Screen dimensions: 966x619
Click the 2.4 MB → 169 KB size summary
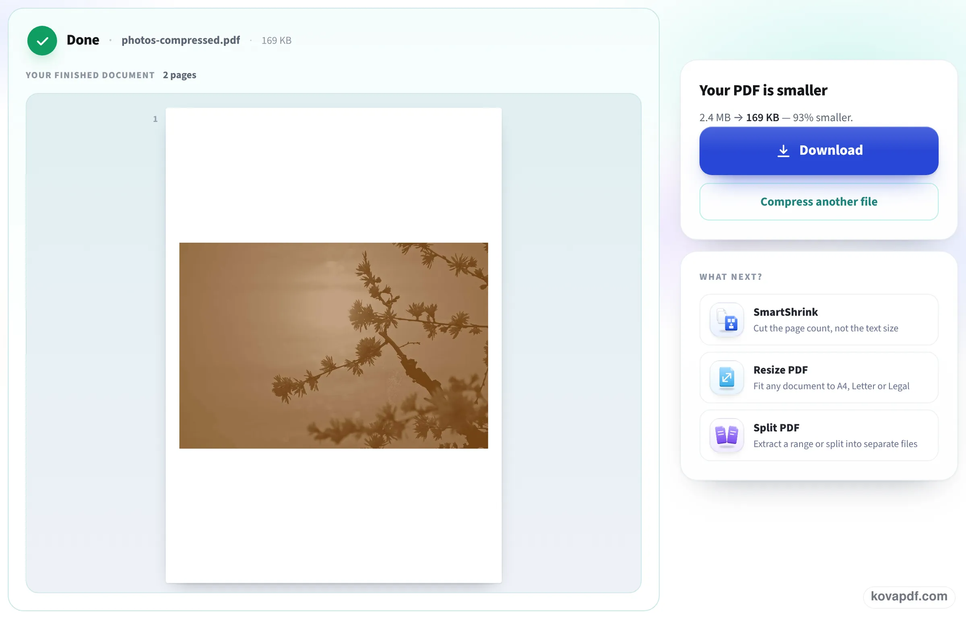[776, 118]
